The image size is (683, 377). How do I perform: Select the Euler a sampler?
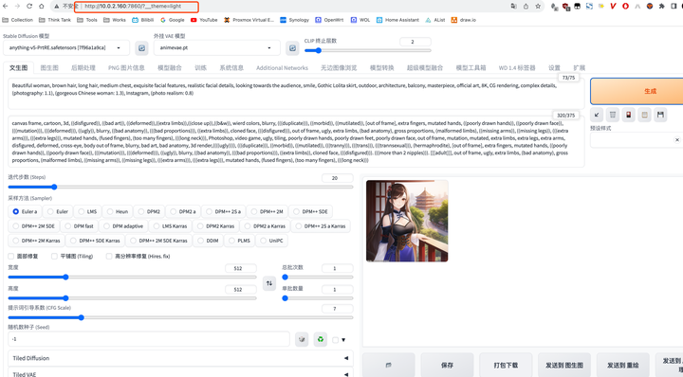(x=26, y=212)
